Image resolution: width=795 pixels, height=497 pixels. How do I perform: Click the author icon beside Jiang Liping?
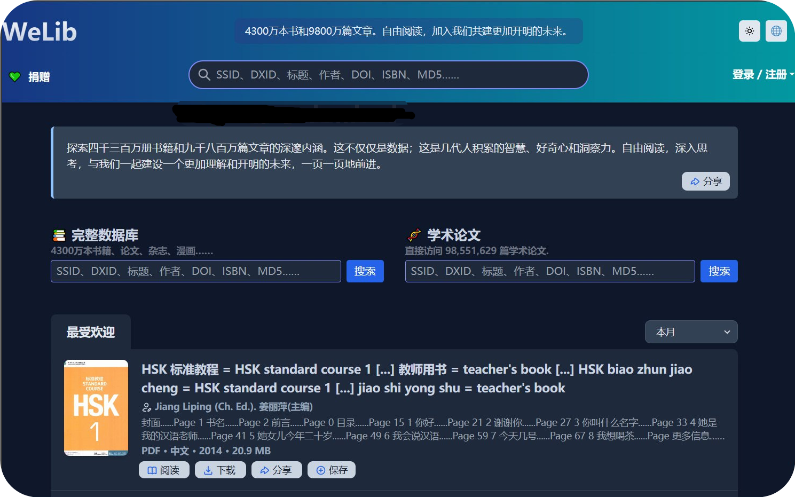pyautogui.click(x=146, y=407)
